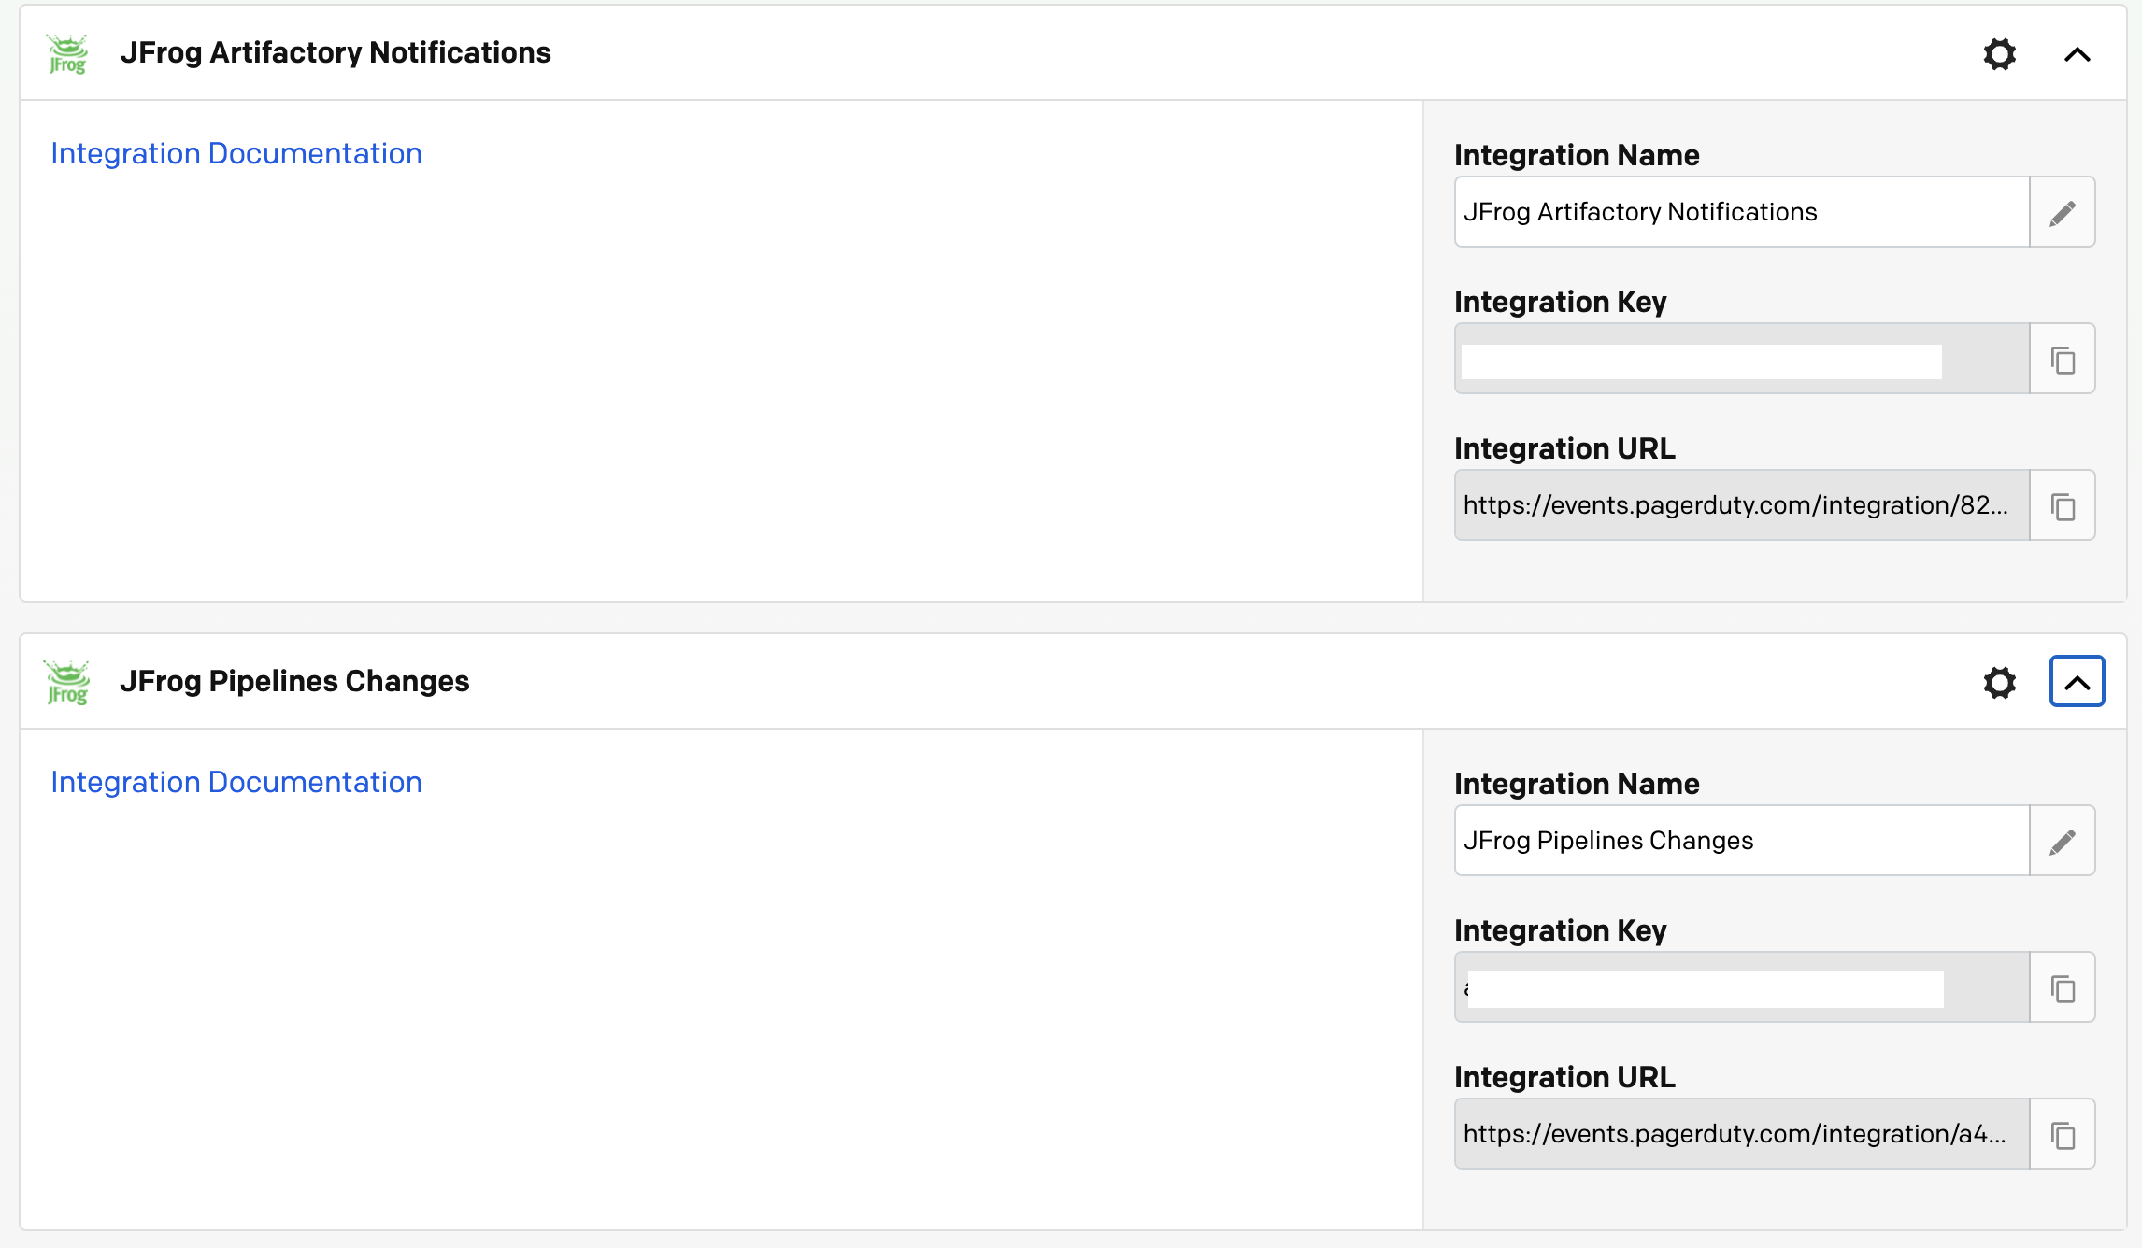Collapse the JFrog Pipelines Changes panel
The image size is (2142, 1248).
(2077, 682)
